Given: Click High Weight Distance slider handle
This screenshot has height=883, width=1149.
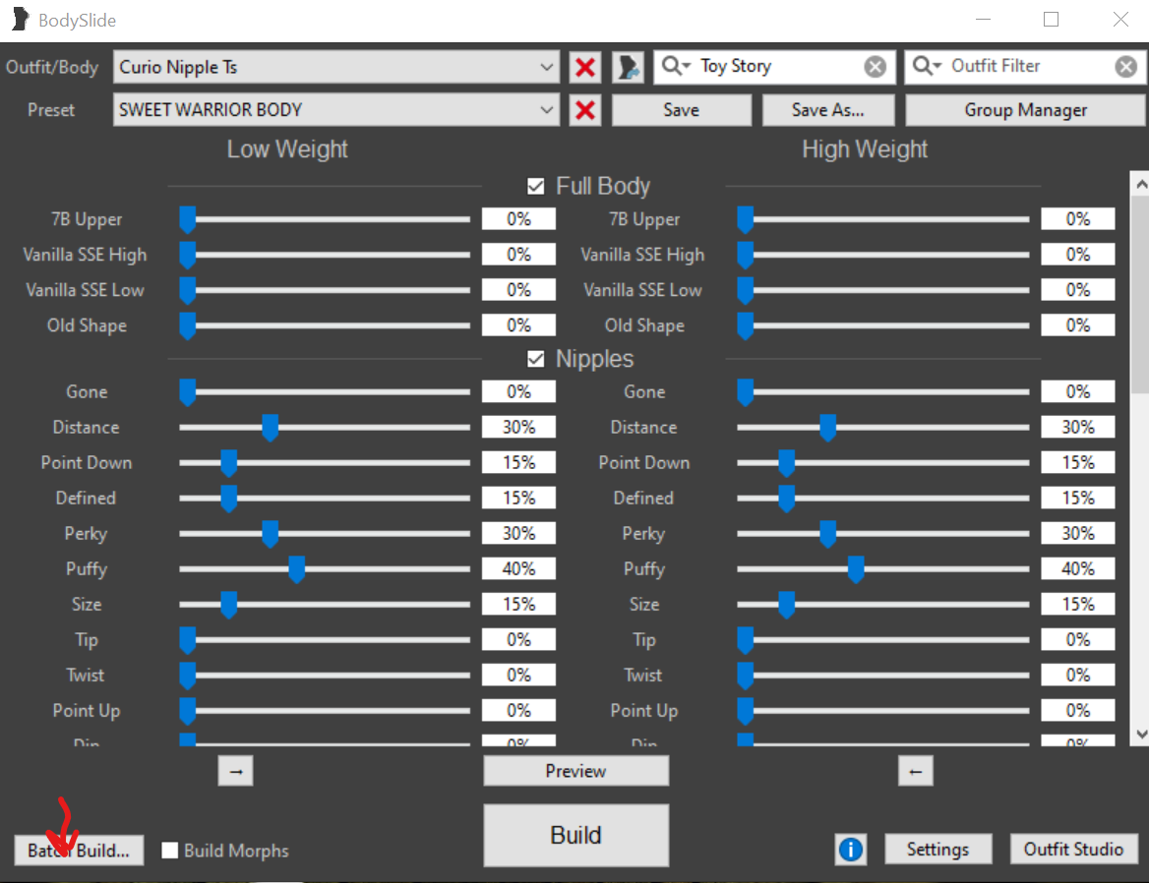Looking at the screenshot, I should (x=827, y=428).
